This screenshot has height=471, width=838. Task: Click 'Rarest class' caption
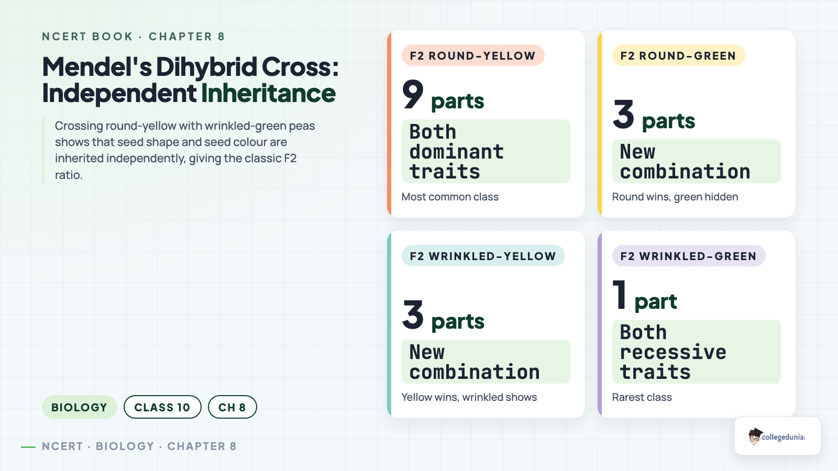(x=642, y=397)
